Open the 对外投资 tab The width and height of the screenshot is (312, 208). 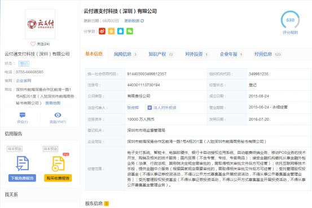[196, 54]
